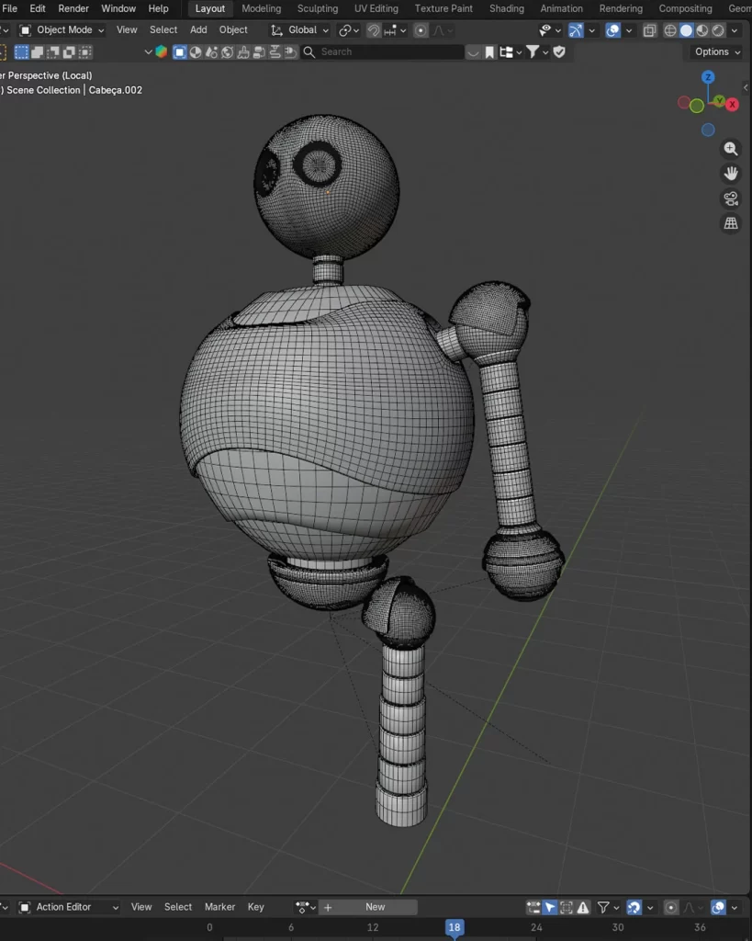752x941 pixels.
Task: Switch to camera view via camera icon
Action: [x=730, y=198]
